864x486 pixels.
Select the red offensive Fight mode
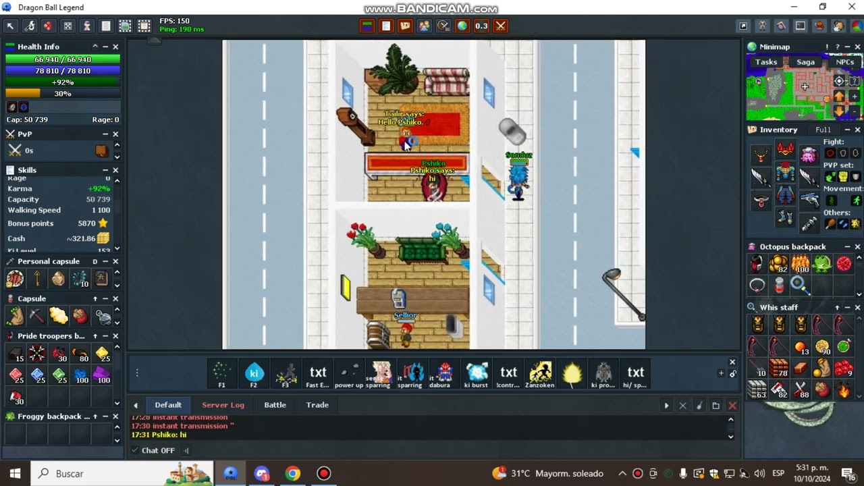point(830,153)
